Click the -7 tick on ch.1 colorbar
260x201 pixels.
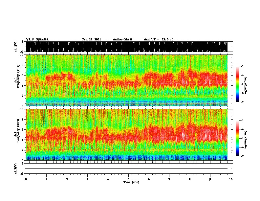(x=242, y=102)
